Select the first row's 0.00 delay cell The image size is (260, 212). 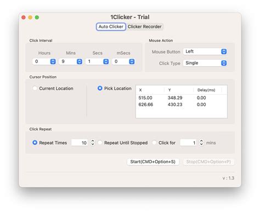coord(201,98)
